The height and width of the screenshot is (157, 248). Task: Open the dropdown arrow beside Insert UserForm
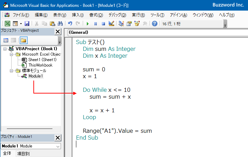tap(21, 24)
